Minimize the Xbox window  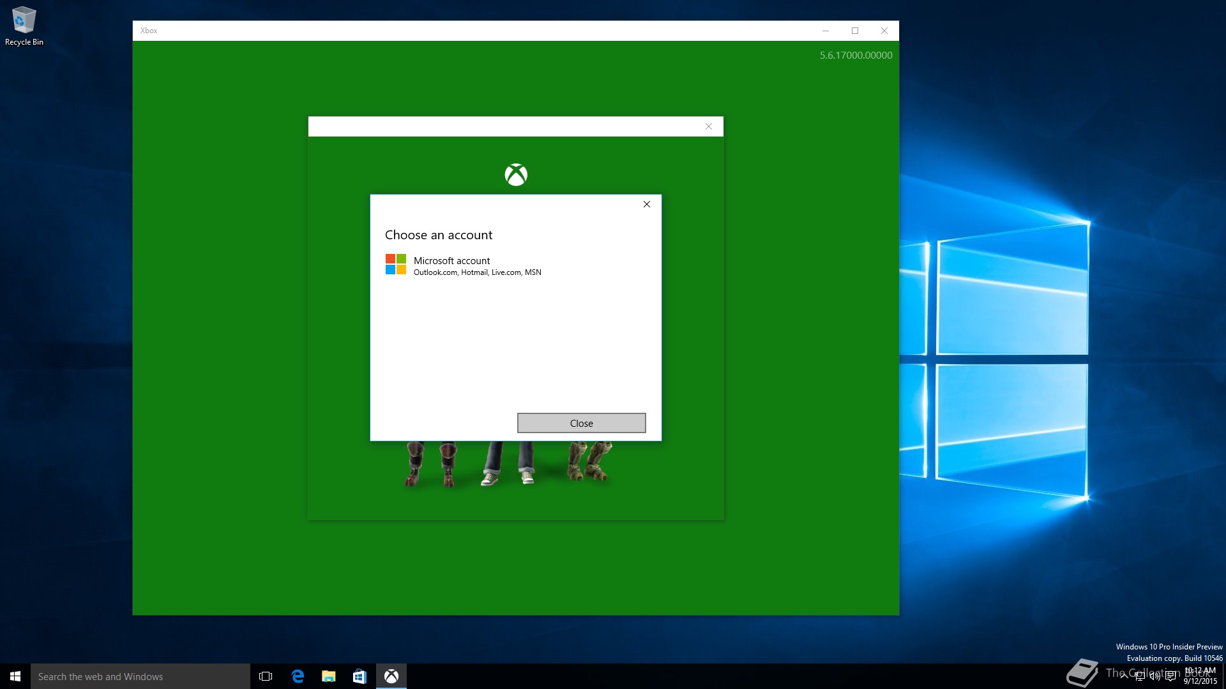826,31
